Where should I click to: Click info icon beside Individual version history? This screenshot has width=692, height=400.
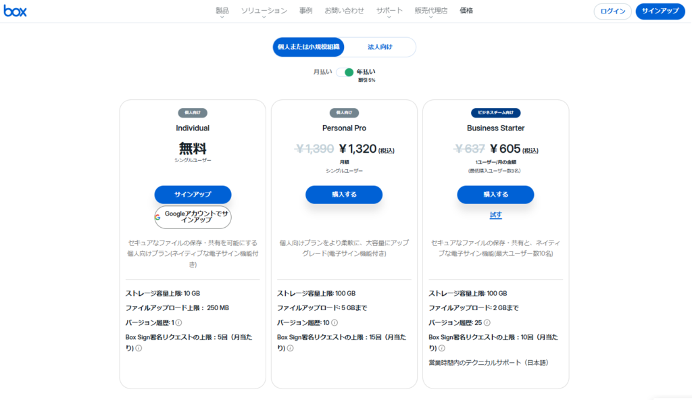coord(179,322)
